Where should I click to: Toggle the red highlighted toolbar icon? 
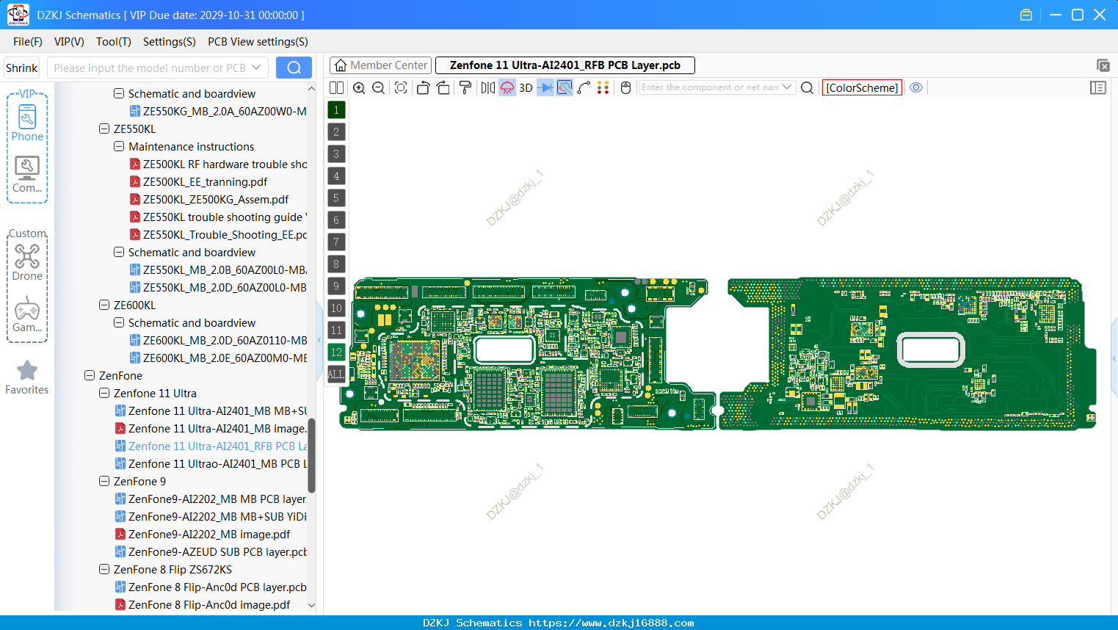507,87
